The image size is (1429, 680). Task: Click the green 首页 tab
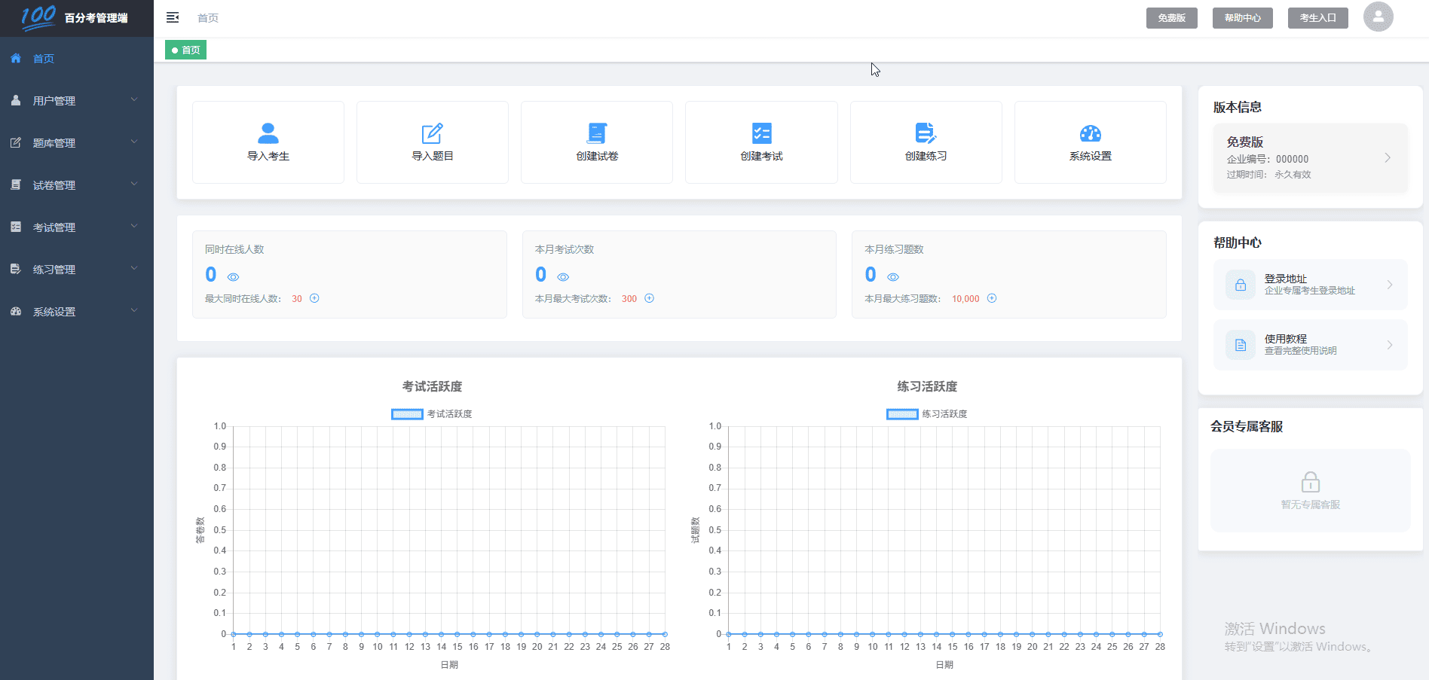[186, 50]
